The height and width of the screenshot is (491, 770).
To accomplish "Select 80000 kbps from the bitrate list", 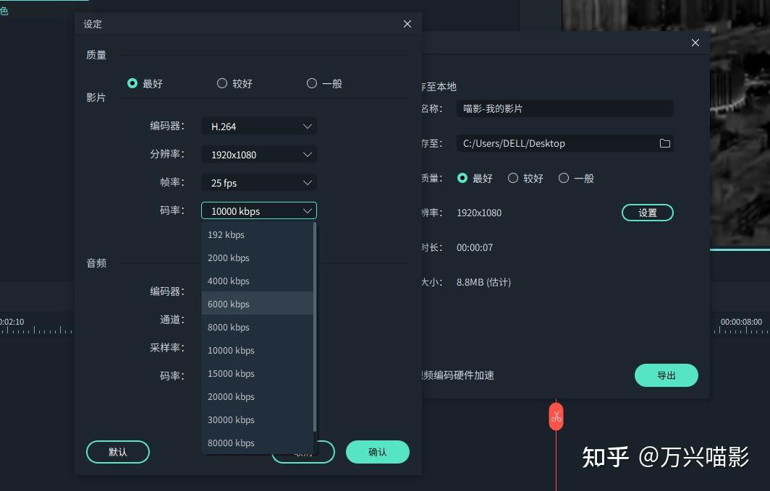I will (258, 443).
